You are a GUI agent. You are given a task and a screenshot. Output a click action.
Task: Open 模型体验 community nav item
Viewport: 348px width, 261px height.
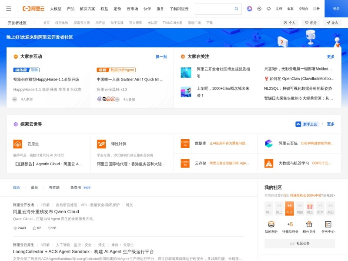point(61,23)
